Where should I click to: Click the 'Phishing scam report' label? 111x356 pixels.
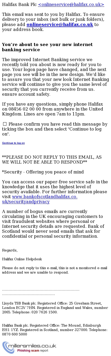click(x=33, y=351)
